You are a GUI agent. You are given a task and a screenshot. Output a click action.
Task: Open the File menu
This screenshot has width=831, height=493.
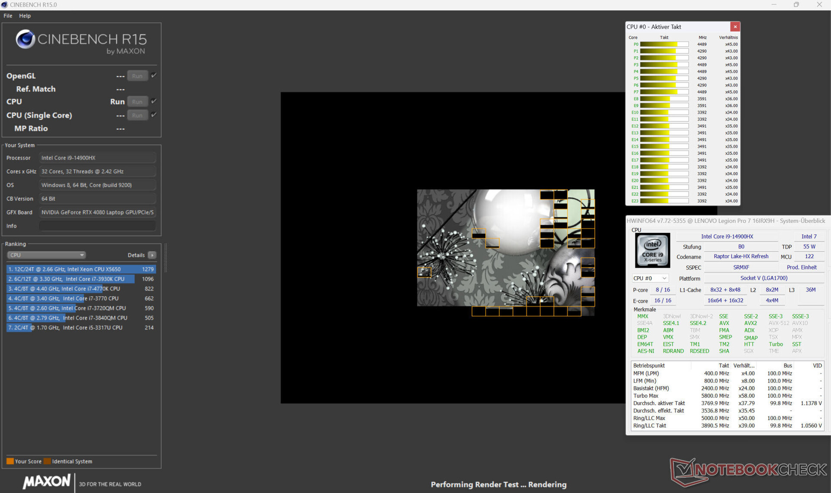coord(8,16)
